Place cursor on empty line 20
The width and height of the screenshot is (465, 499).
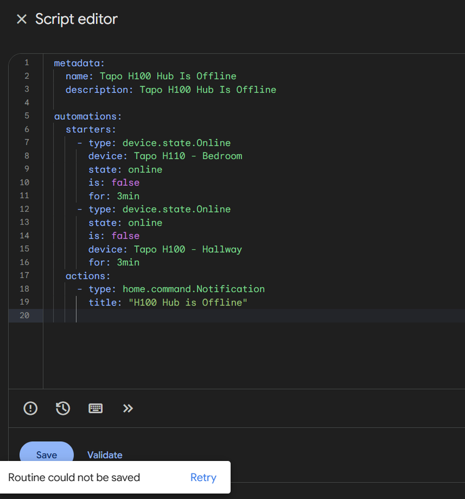(254, 316)
